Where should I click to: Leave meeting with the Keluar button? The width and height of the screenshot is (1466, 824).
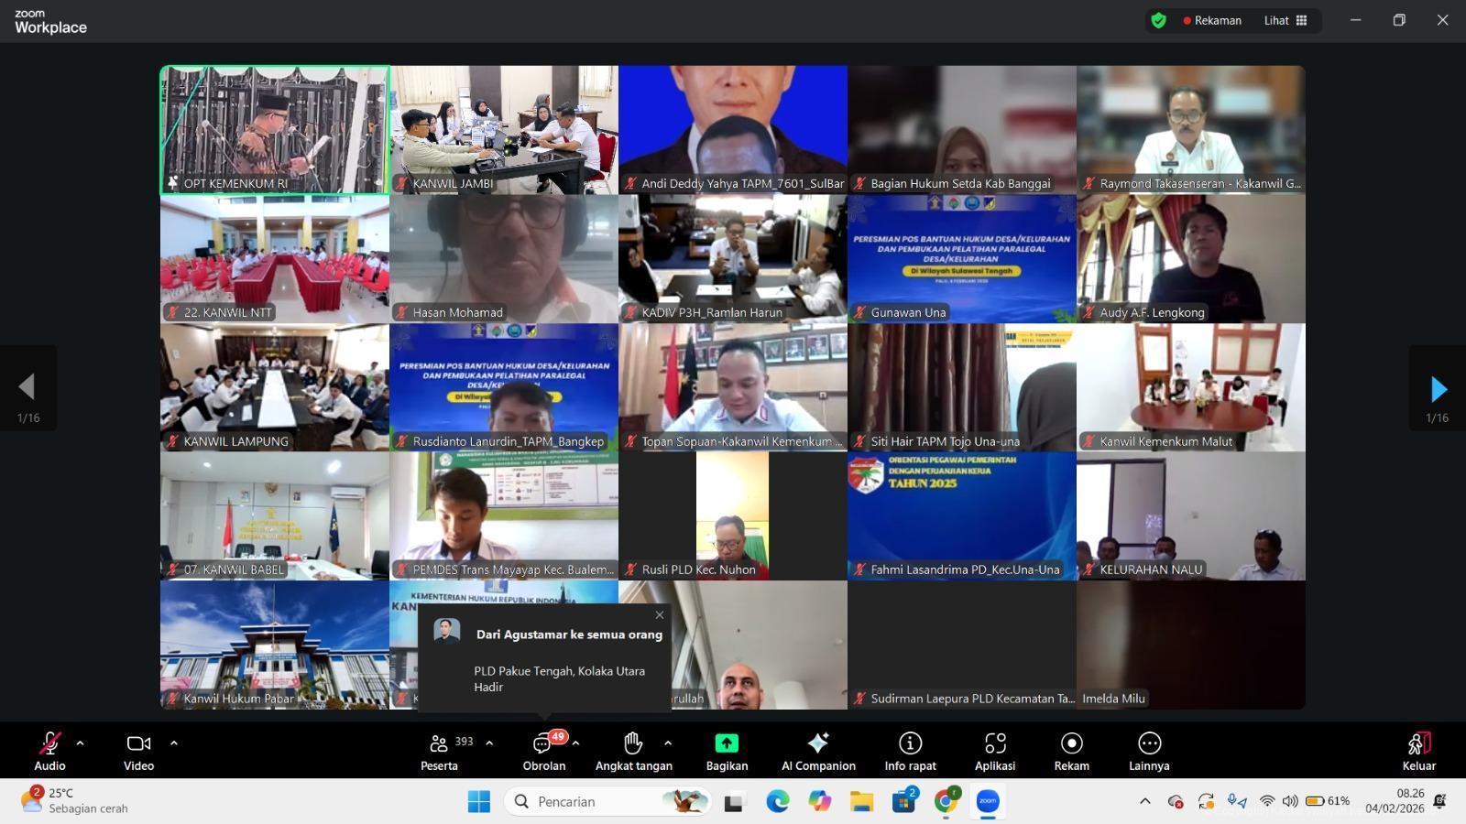[1418, 751]
